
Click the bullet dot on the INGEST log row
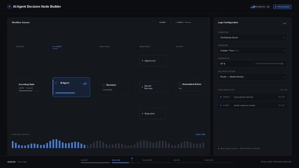point(221,97)
